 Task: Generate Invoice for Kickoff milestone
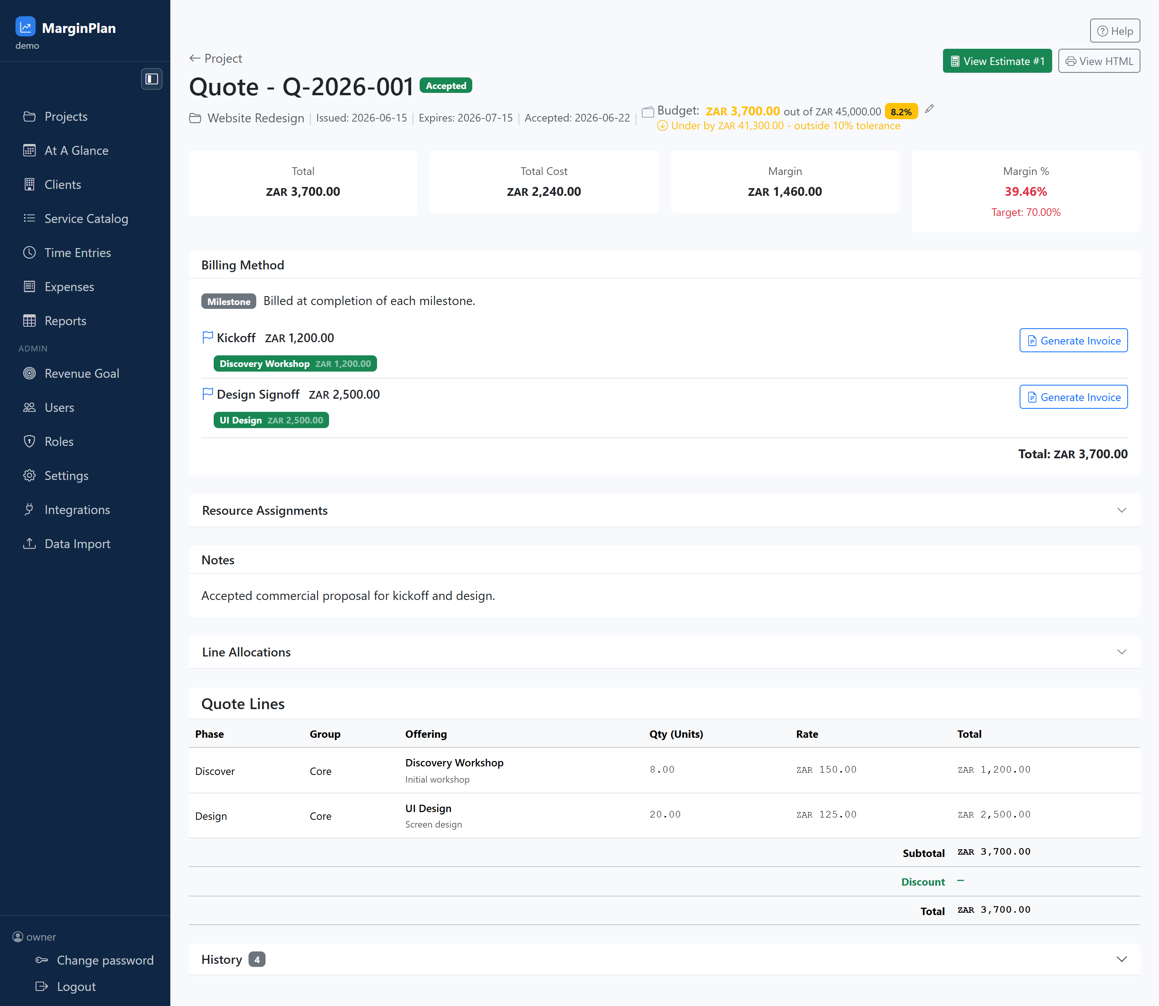(1073, 341)
